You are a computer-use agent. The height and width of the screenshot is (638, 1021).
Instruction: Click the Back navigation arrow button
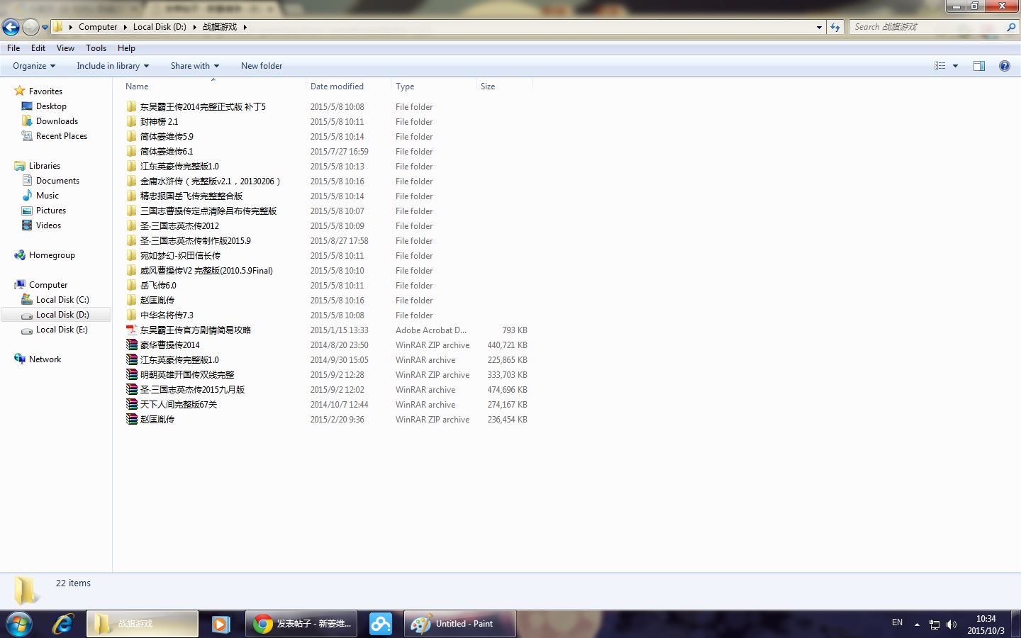pos(11,27)
